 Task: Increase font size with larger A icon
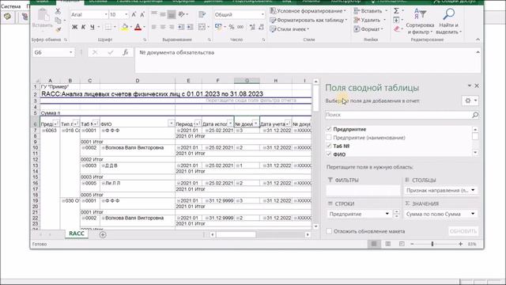pos(134,14)
